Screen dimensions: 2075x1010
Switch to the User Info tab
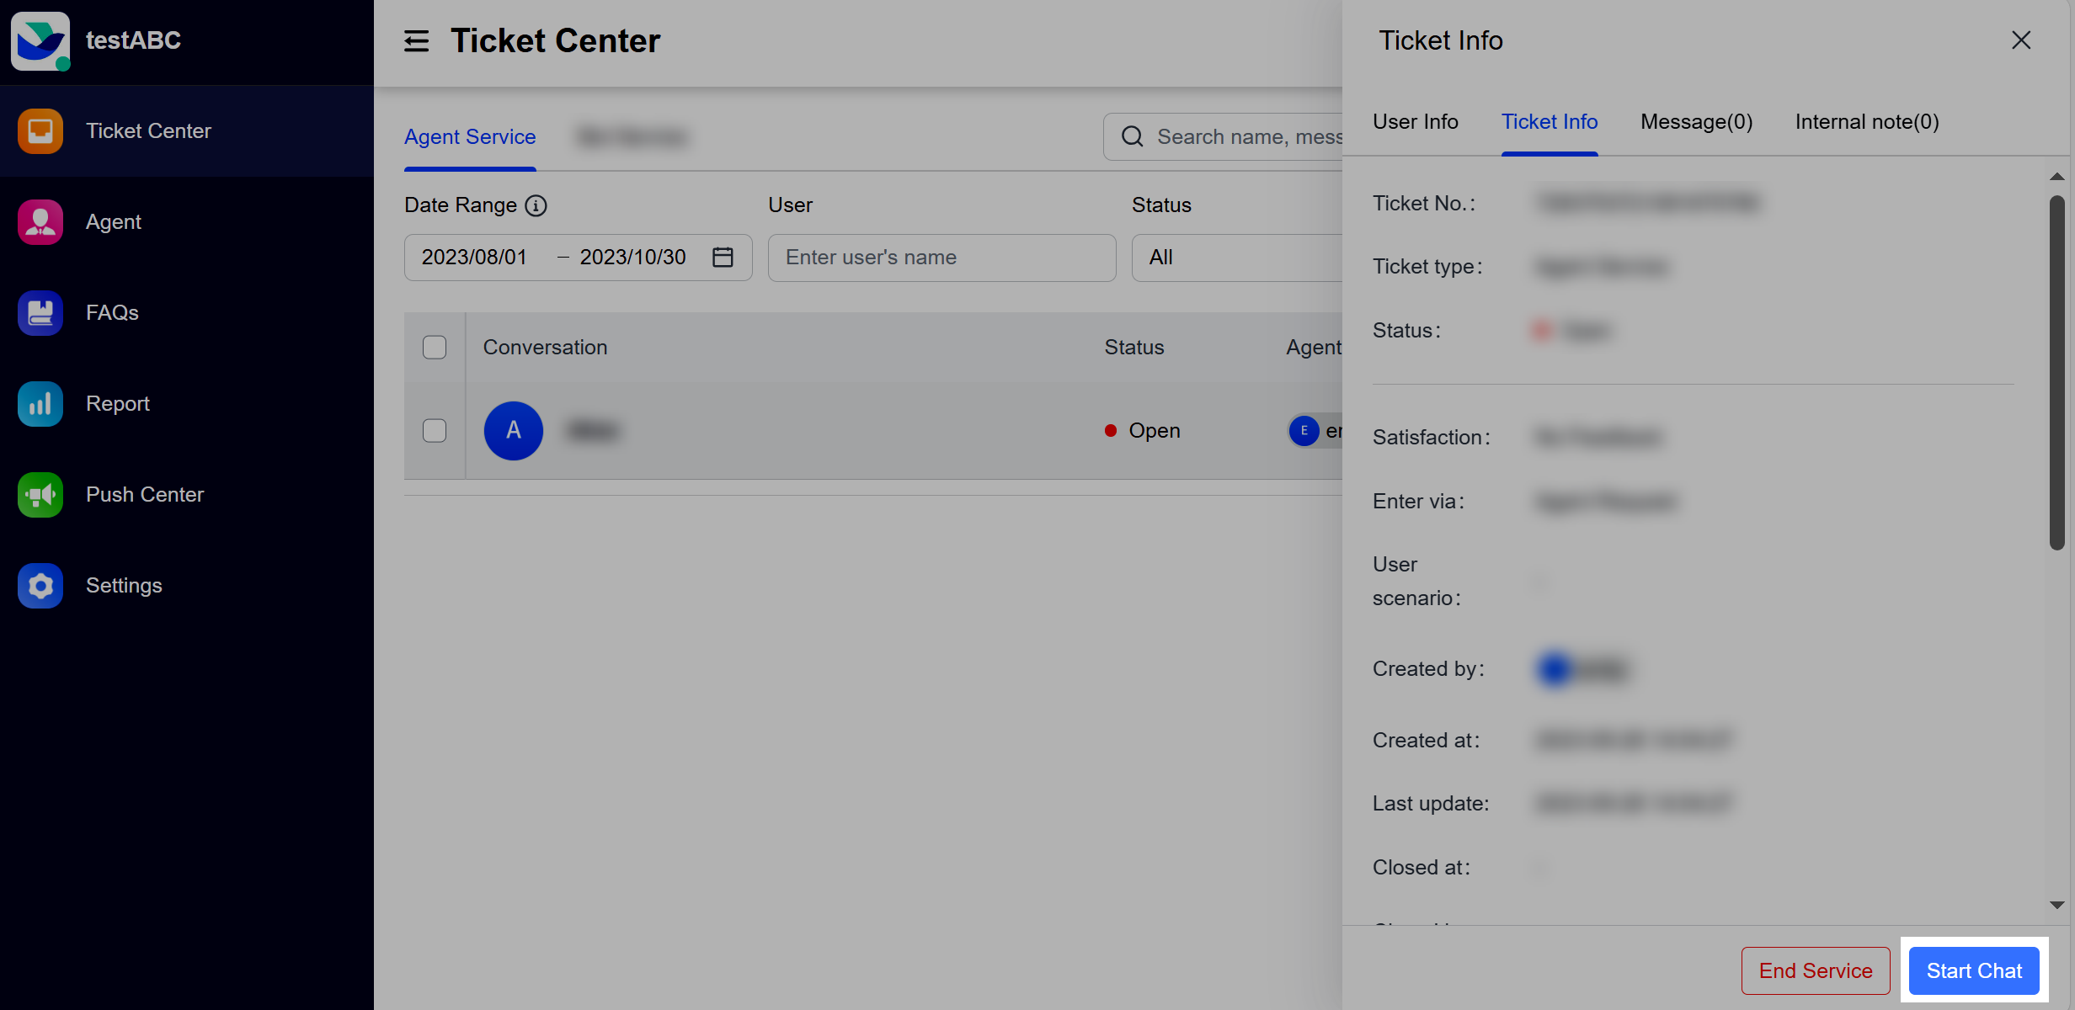click(1416, 122)
